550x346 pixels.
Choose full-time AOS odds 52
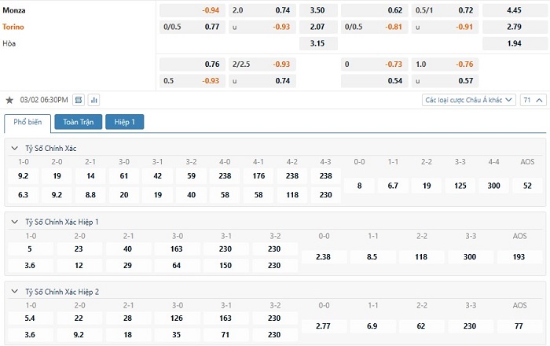[526, 186]
